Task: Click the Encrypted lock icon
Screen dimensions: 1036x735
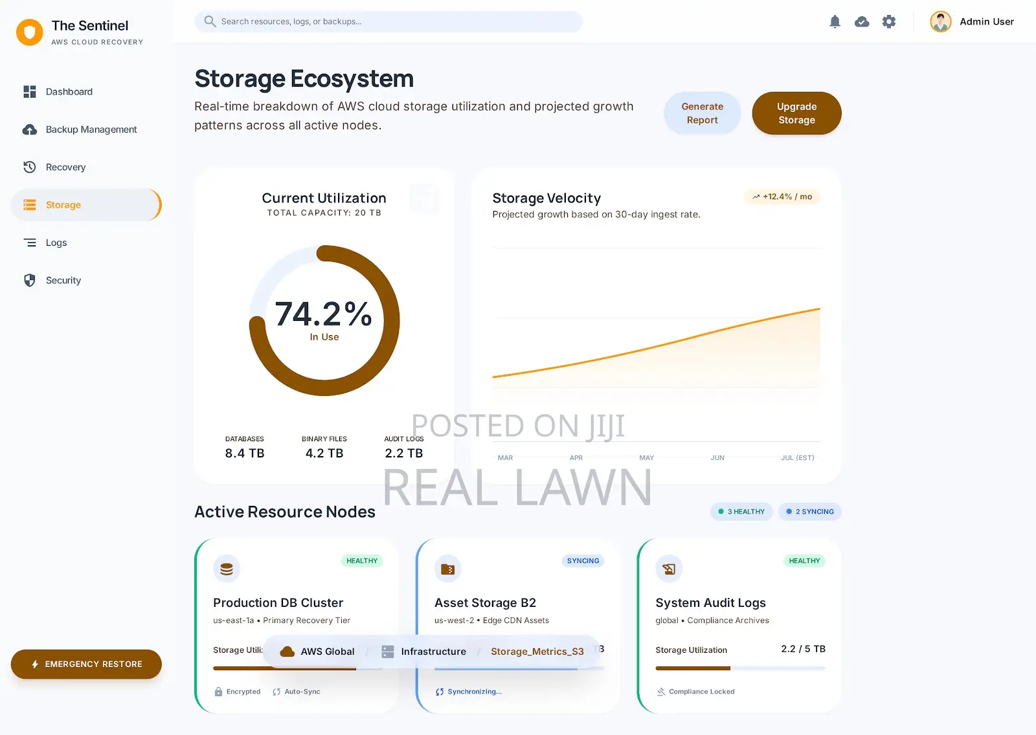Action: click(x=218, y=692)
